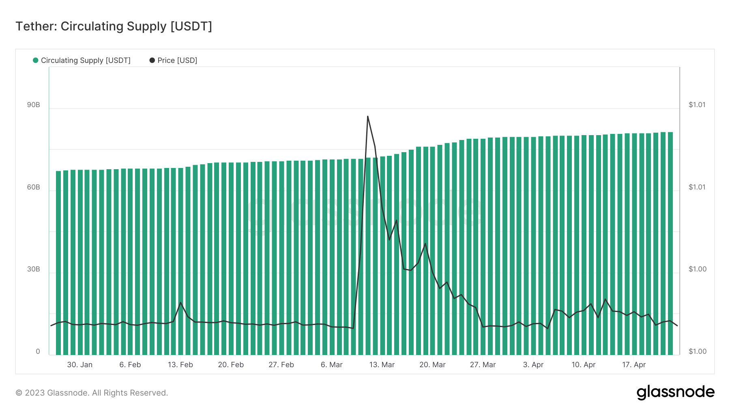Select the 30. Jan axis label
This screenshot has width=730, height=411.
pos(80,364)
